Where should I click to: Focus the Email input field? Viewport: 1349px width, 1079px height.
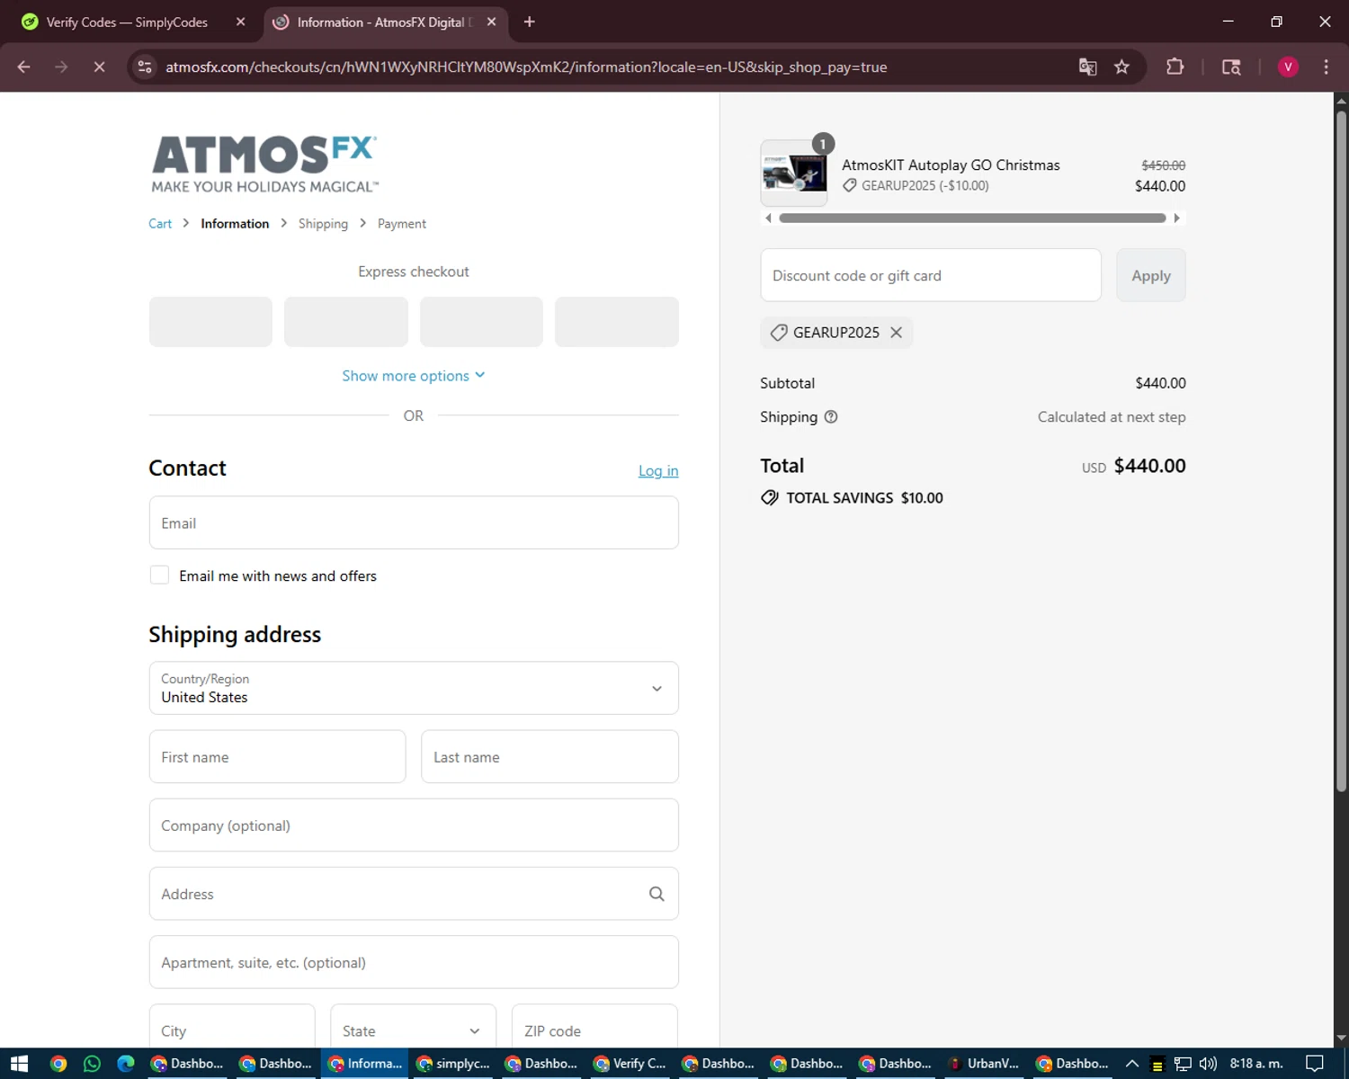(x=414, y=522)
